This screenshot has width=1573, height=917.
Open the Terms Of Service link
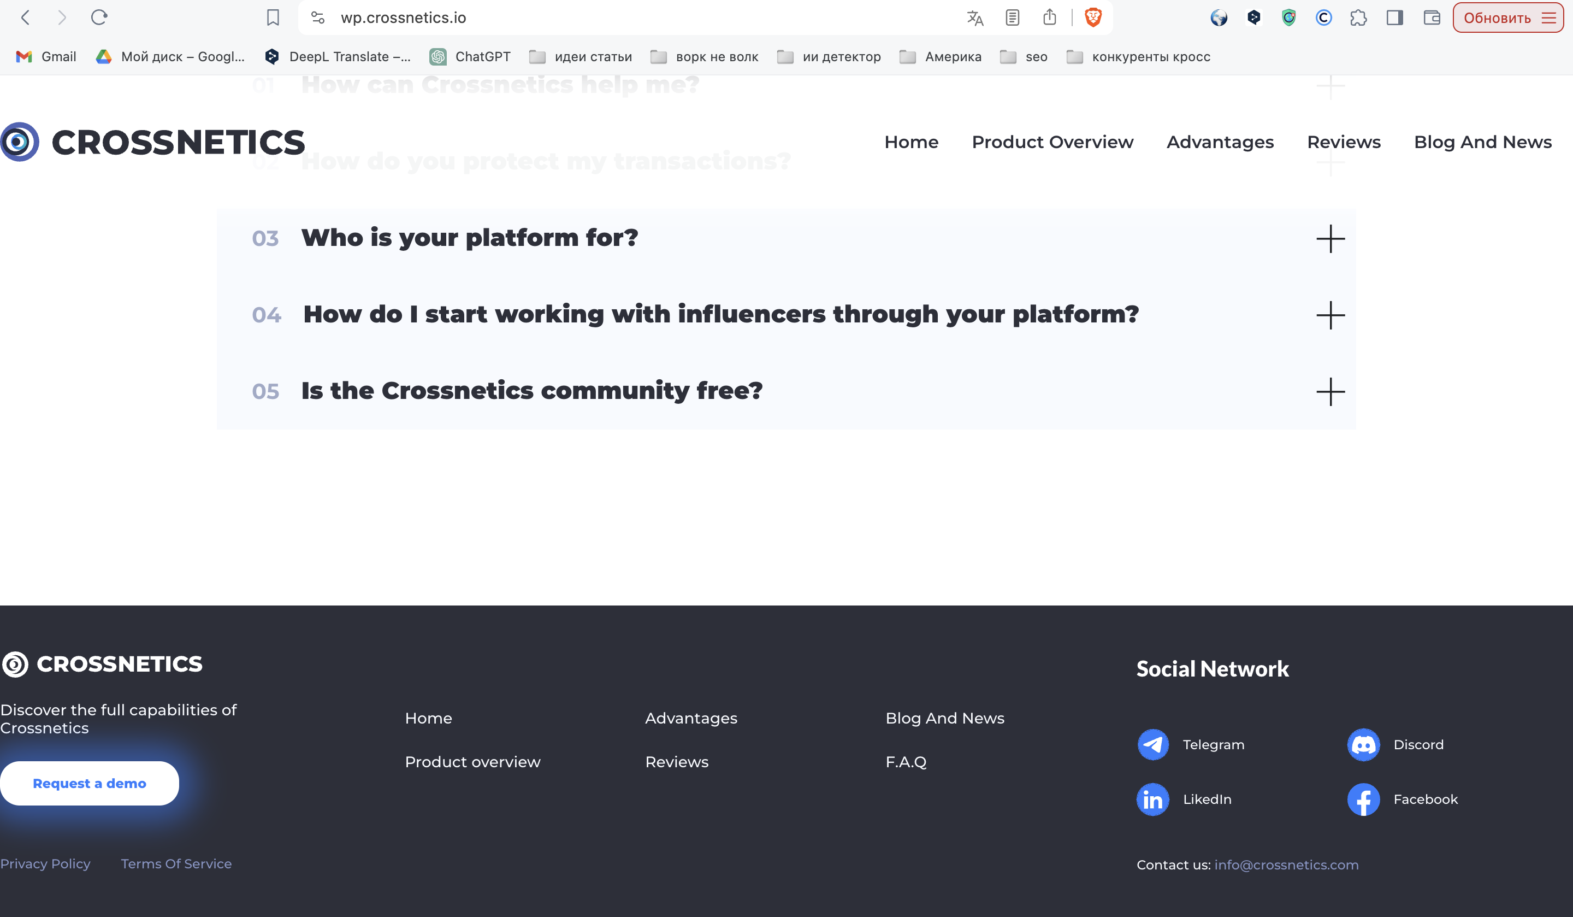[x=176, y=864]
